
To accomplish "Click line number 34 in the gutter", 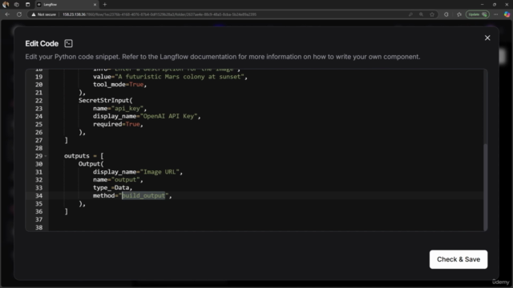I will [38, 195].
